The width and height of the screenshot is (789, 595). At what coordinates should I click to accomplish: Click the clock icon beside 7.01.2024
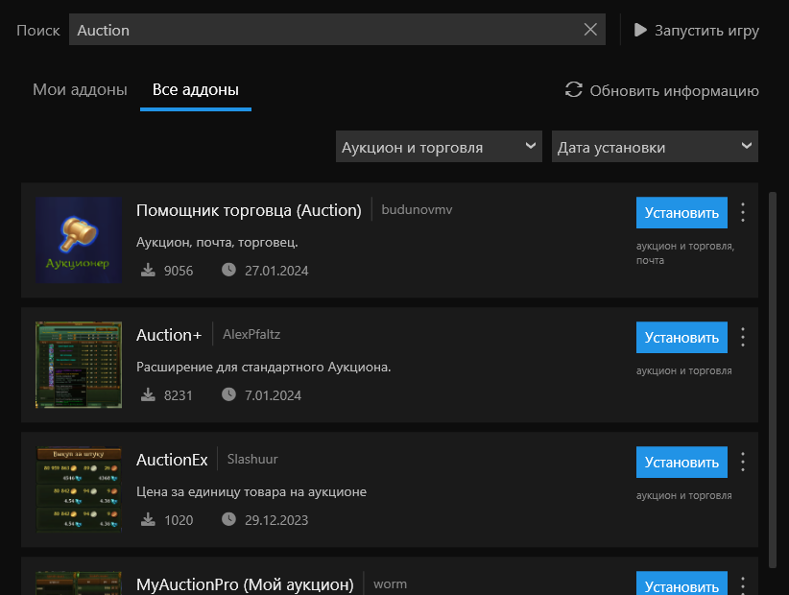[229, 394]
